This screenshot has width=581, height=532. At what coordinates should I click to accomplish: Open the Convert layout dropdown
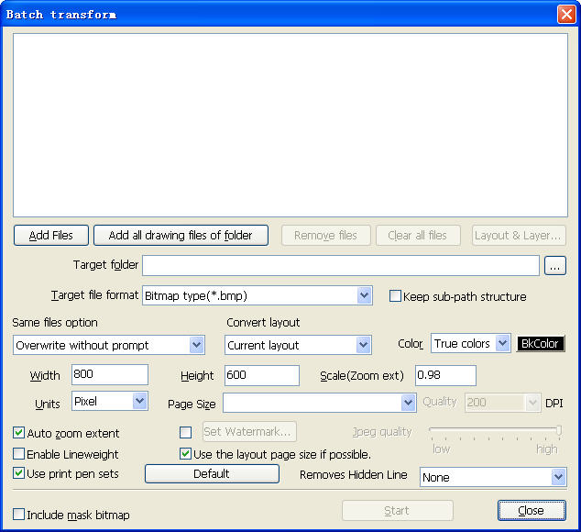(x=363, y=345)
